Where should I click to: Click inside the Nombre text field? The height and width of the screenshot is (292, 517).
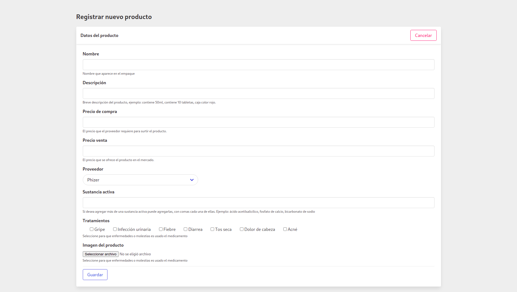pos(258,65)
